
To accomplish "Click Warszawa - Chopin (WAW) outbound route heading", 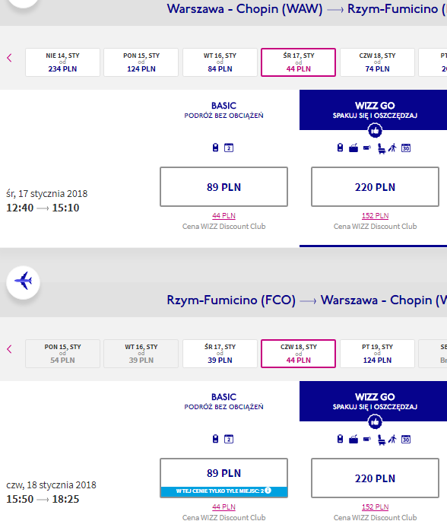I will (245, 9).
